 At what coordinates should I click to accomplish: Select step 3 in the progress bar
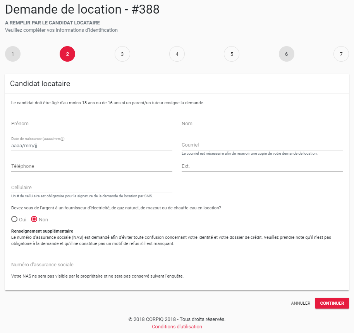(122, 54)
